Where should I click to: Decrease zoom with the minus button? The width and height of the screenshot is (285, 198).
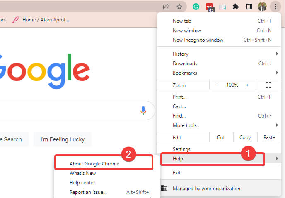click(x=217, y=85)
